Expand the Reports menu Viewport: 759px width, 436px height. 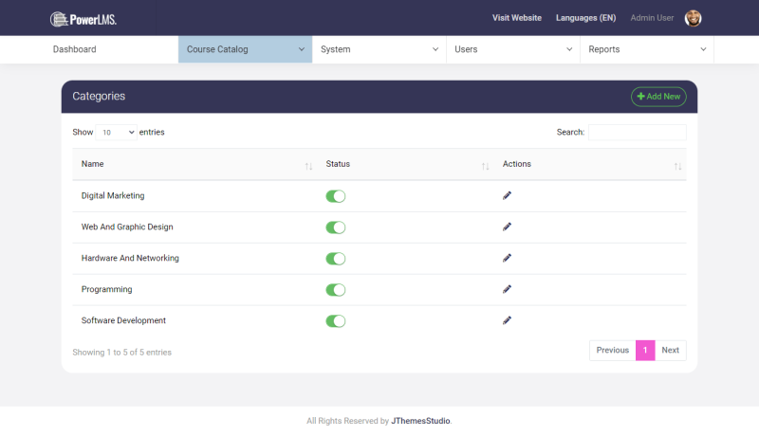[647, 49]
